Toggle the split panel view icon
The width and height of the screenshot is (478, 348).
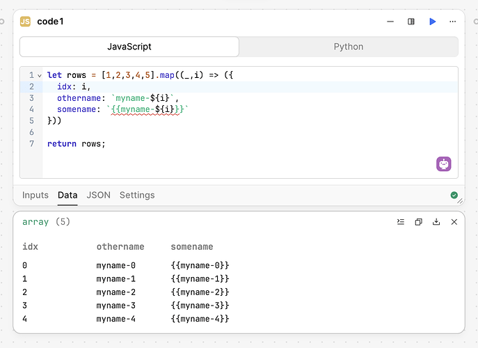(x=411, y=22)
